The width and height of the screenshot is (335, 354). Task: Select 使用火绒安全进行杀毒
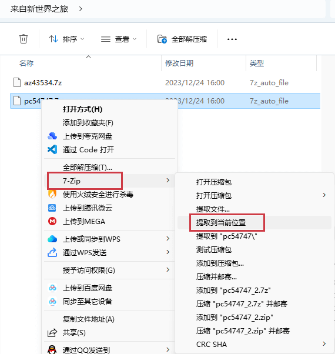(x=98, y=195)
